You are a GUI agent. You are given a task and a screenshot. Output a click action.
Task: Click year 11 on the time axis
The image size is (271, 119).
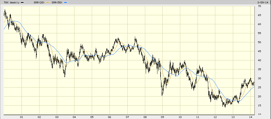tap(198, 117)
